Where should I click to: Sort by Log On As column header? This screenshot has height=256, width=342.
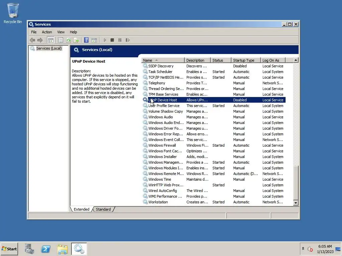(x=273, y=60)
